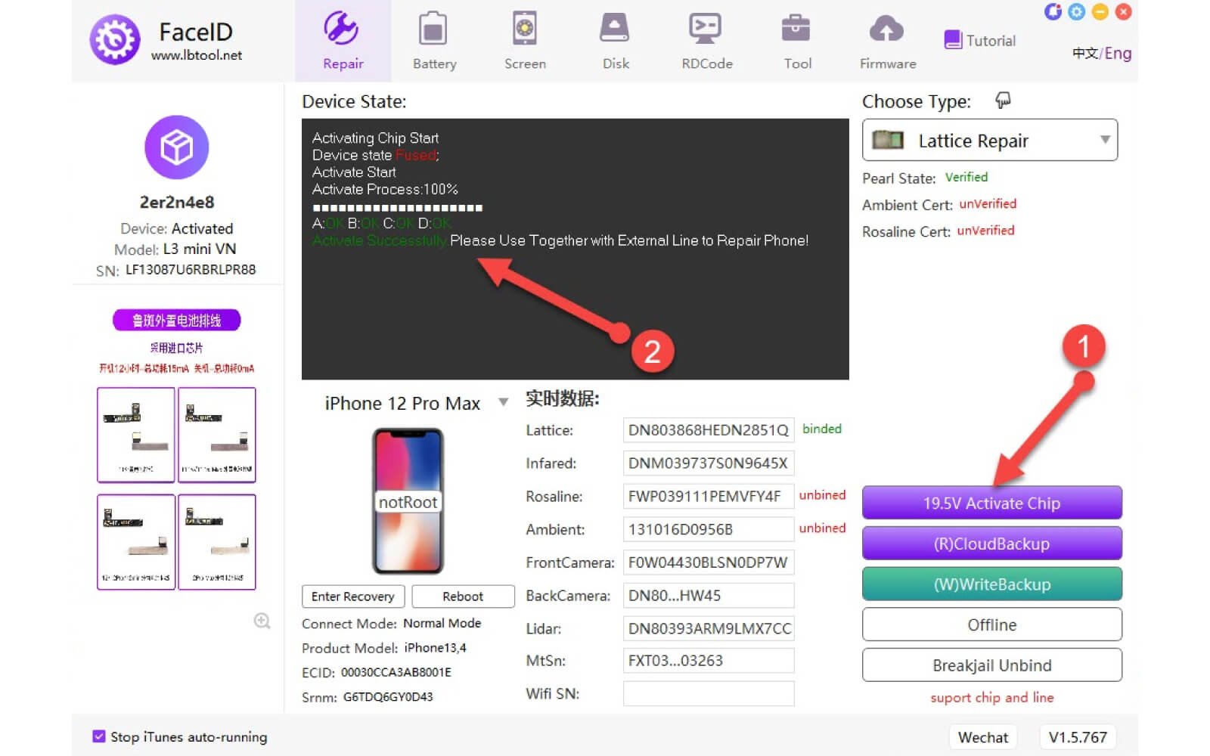Image resolution: width=1210 pixels, height=756 pixels.
Task: Click the Lattice serial number field
Action: click(709, 430)
